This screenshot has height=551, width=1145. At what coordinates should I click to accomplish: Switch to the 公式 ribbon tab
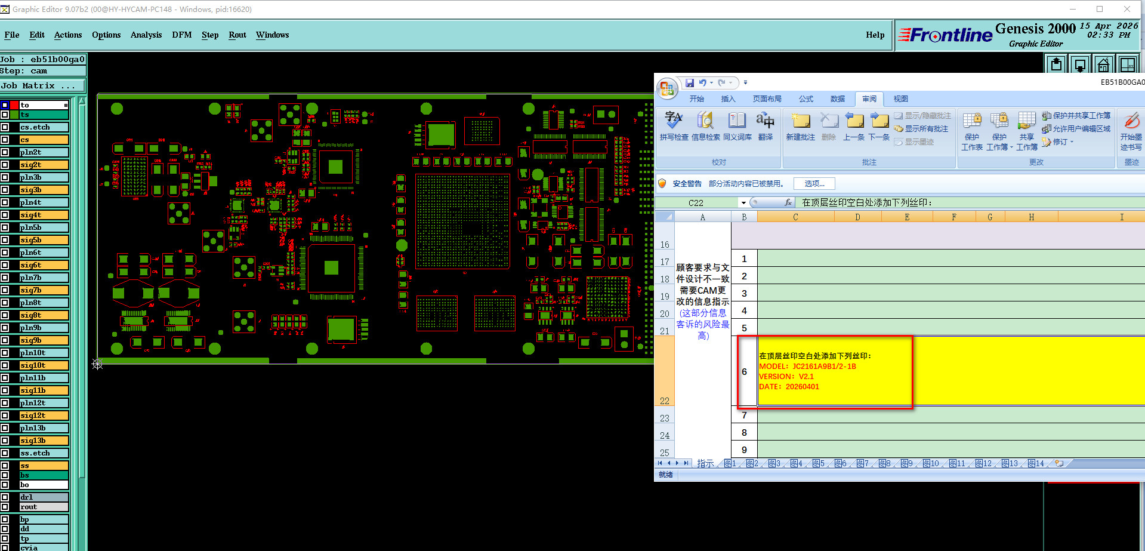click(x=806, y=99)
